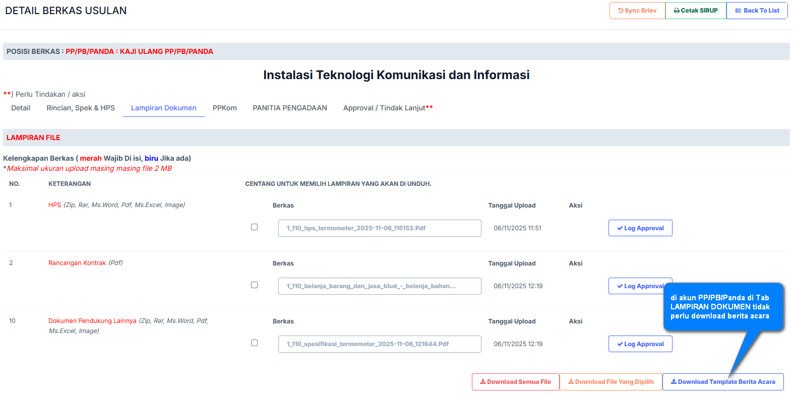The image size is (793, 397).
Task: Click the spesifikasi_termometer PDF file field
Action: (x=380, y=344)
